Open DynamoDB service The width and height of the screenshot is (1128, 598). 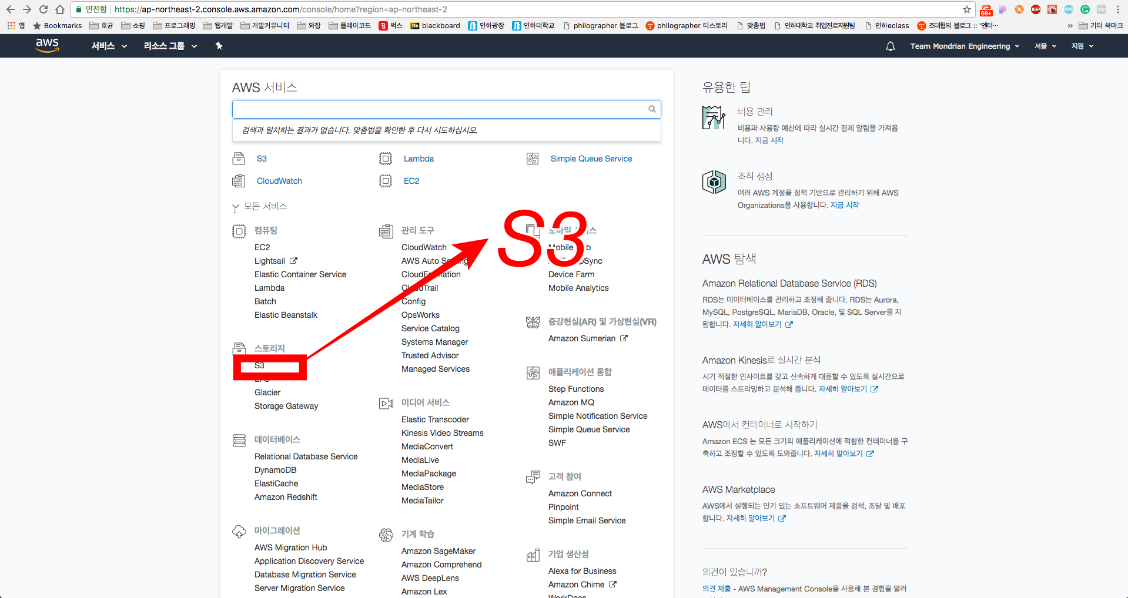275,470
